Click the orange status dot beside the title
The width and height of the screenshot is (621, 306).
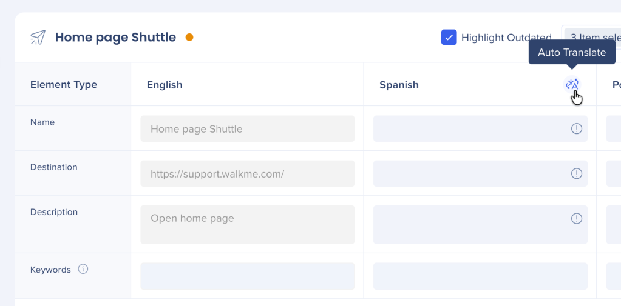[x=189, y=38]
